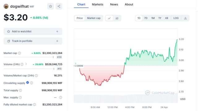Image resolution: width=198 pixels, height=111 pixels.
Task: Select the line chart view icon
Action: [109, 18]
